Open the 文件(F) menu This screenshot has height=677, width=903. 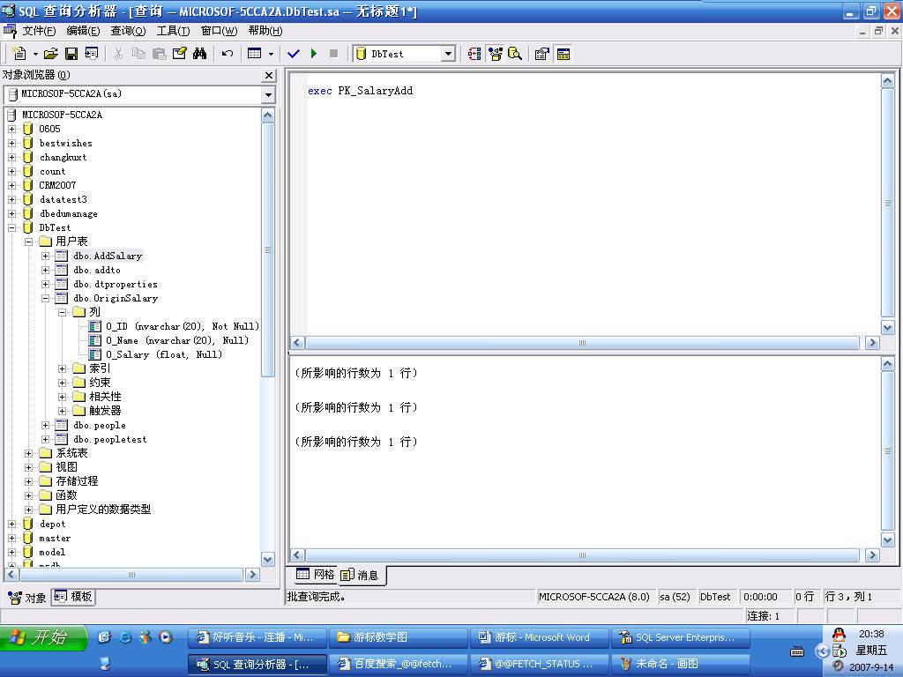point(39,31)
